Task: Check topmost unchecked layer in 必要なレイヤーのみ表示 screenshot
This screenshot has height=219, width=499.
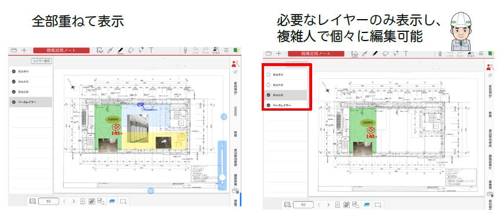Action: (268, 75)
